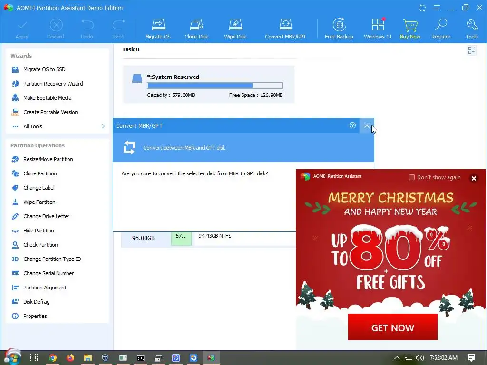
Task: Show hidden system tray icons
Action: [x=397, y=358]
